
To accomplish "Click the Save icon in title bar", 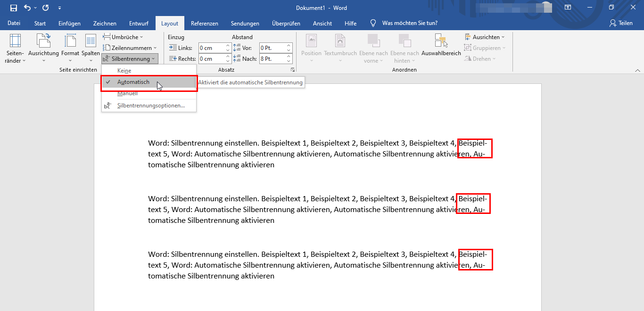I will [14, 8].
